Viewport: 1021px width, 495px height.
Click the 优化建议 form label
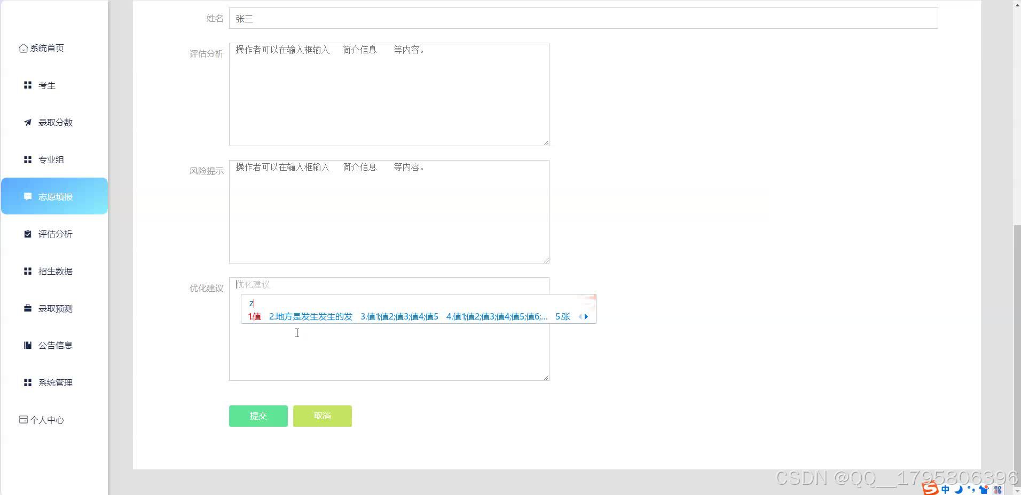pos(207,289)
